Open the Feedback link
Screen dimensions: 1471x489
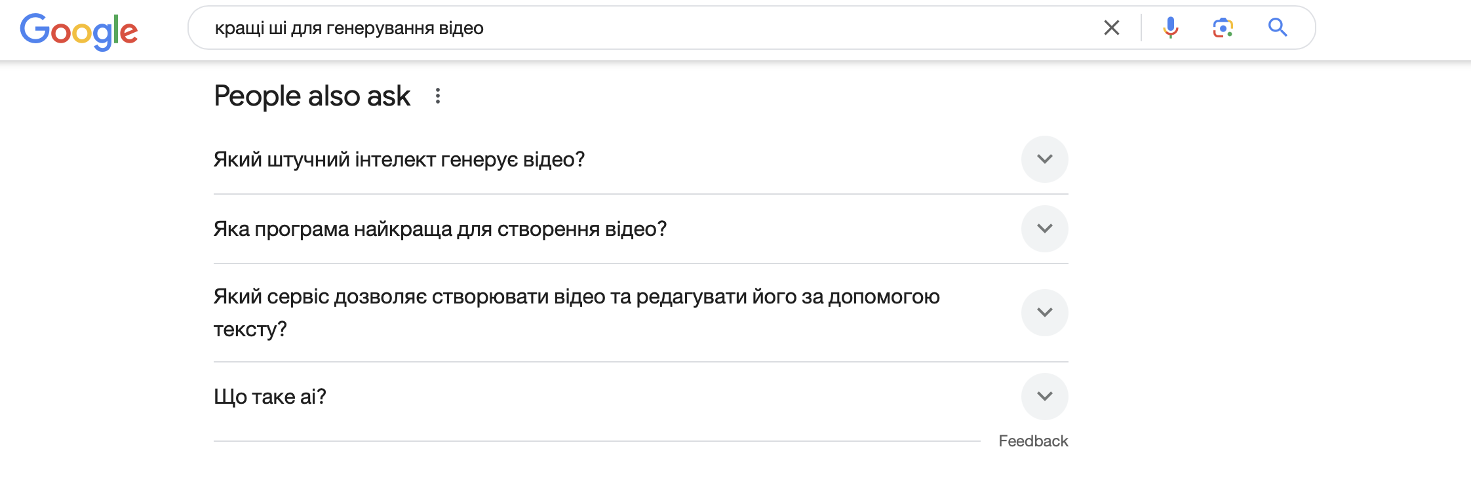[1033, 441]
